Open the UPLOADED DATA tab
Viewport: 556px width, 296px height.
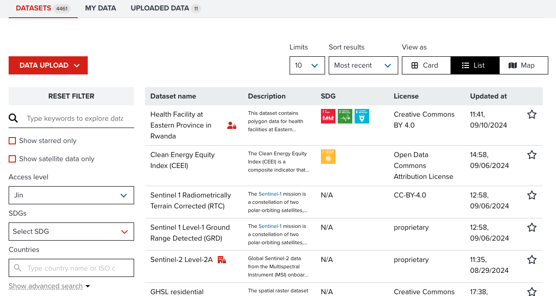tap(160, 8)
